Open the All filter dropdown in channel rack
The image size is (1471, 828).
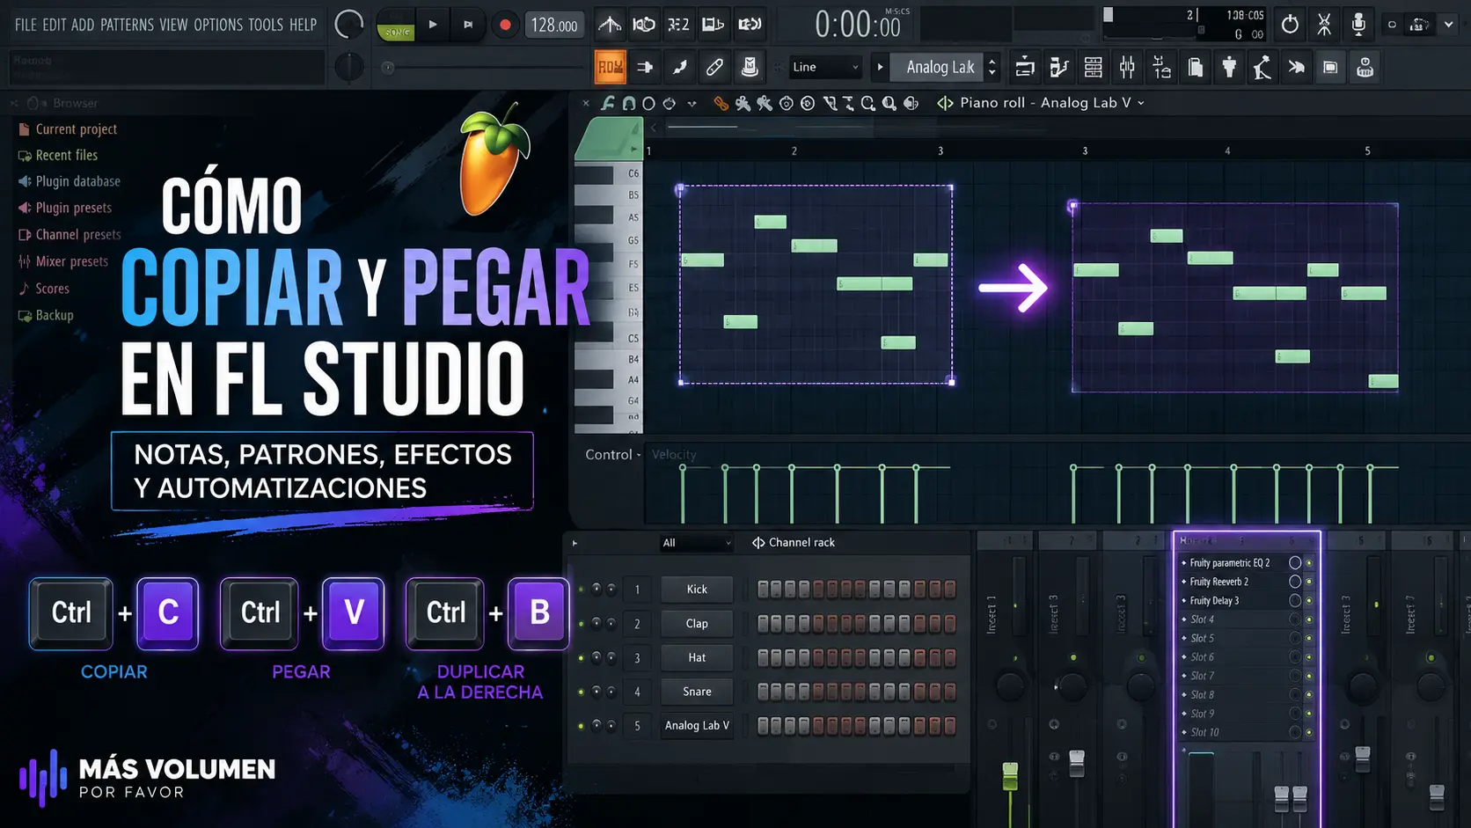(696, 543)
